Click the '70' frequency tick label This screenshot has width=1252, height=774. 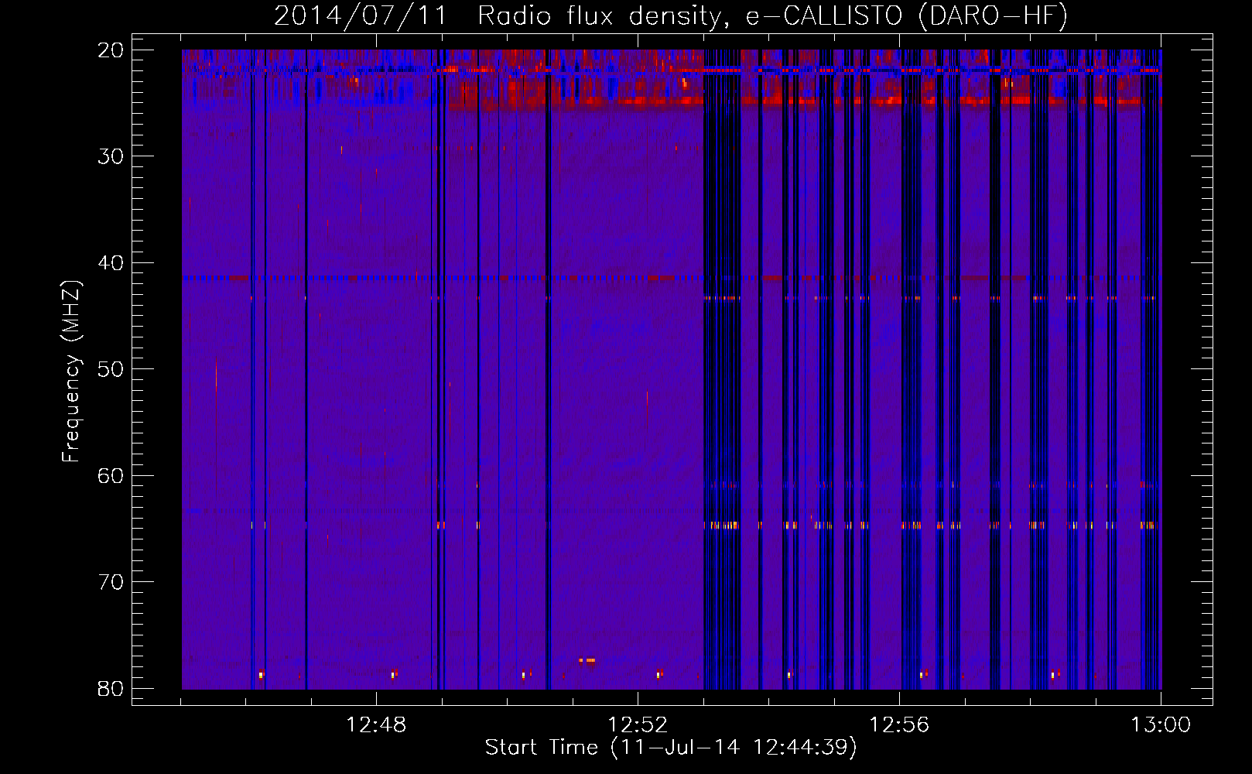tap(111, 582)
